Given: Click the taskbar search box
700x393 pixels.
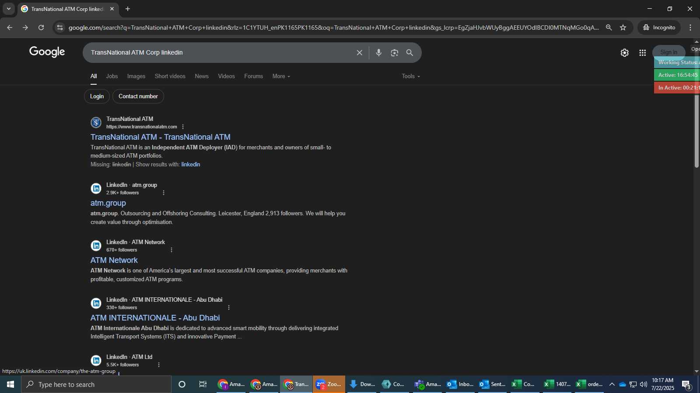Looking at the screenshot, I should click(96, 384).
